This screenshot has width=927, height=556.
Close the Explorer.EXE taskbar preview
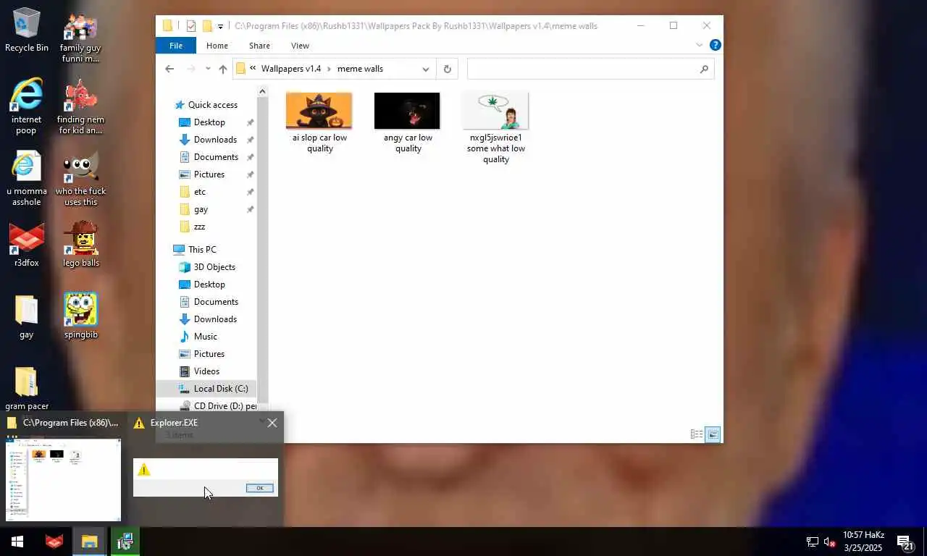pyautogui.click(x=272, y=423)
